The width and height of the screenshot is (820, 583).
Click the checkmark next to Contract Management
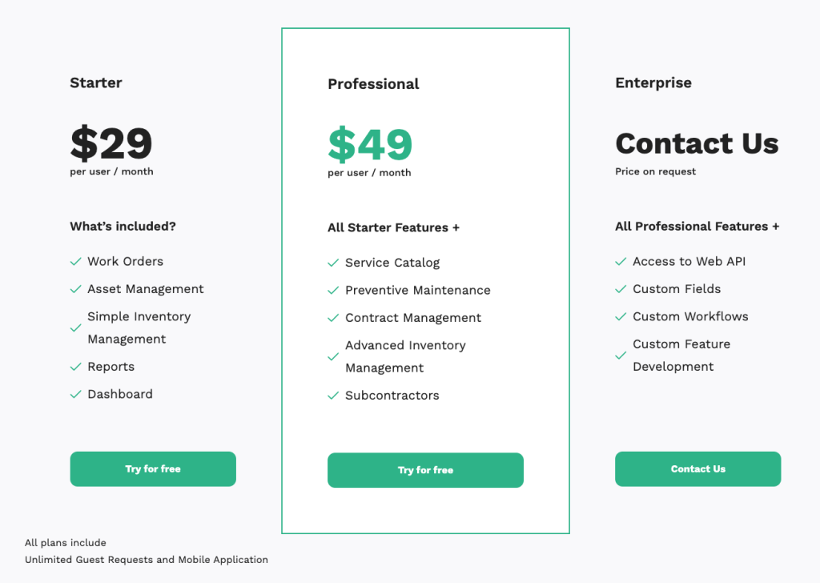pos(333,318)
